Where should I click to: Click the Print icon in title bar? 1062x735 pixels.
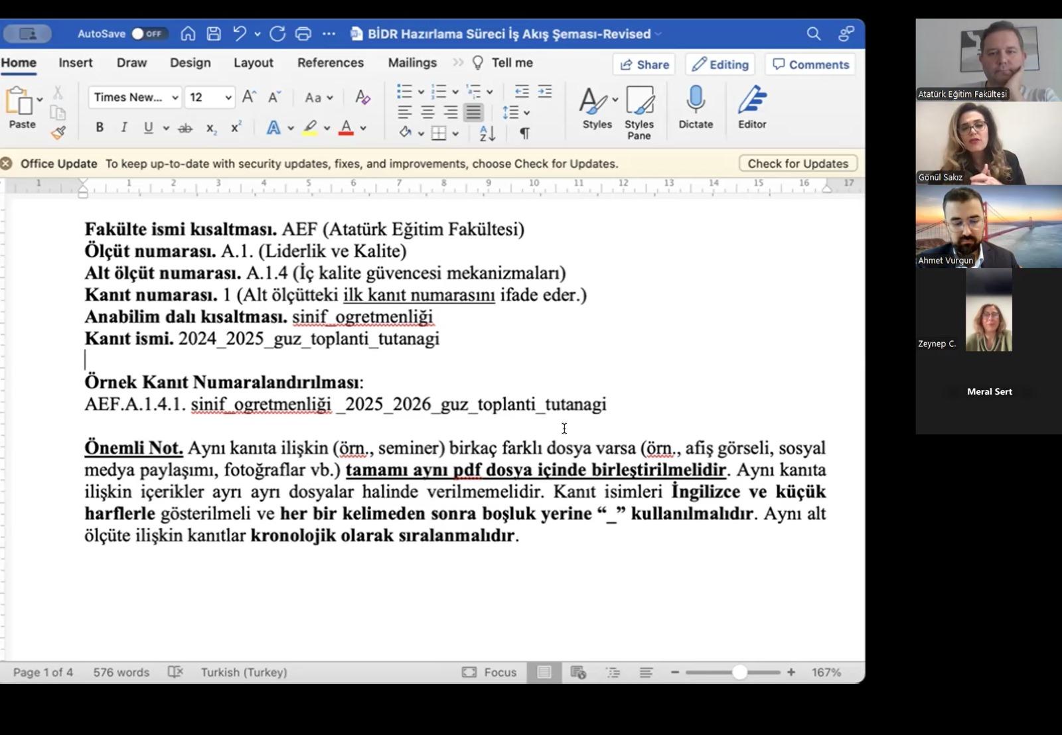pyautogui.click(x=303, y=34)
